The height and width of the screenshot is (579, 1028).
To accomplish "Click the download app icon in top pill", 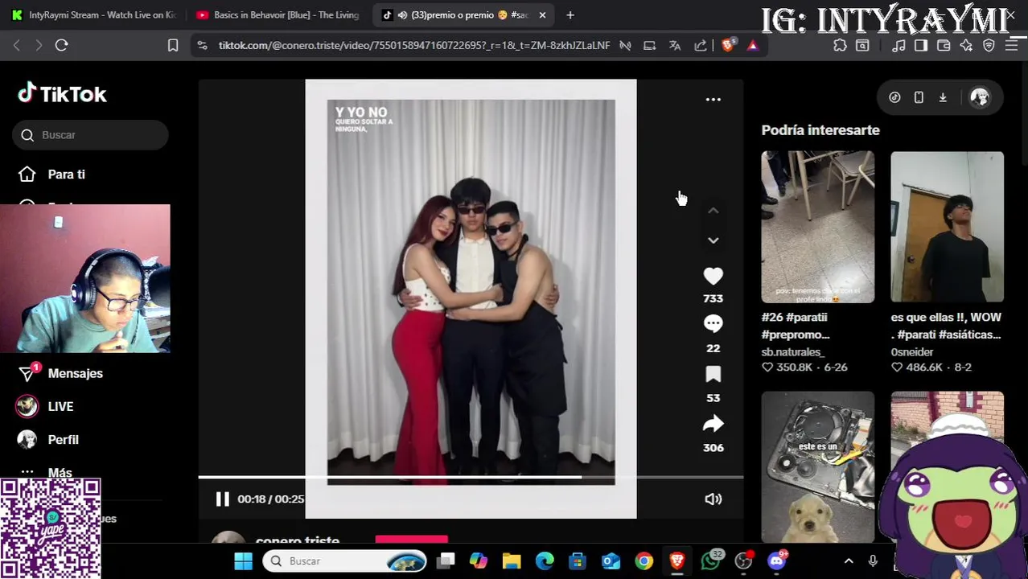I will point(943,97).
